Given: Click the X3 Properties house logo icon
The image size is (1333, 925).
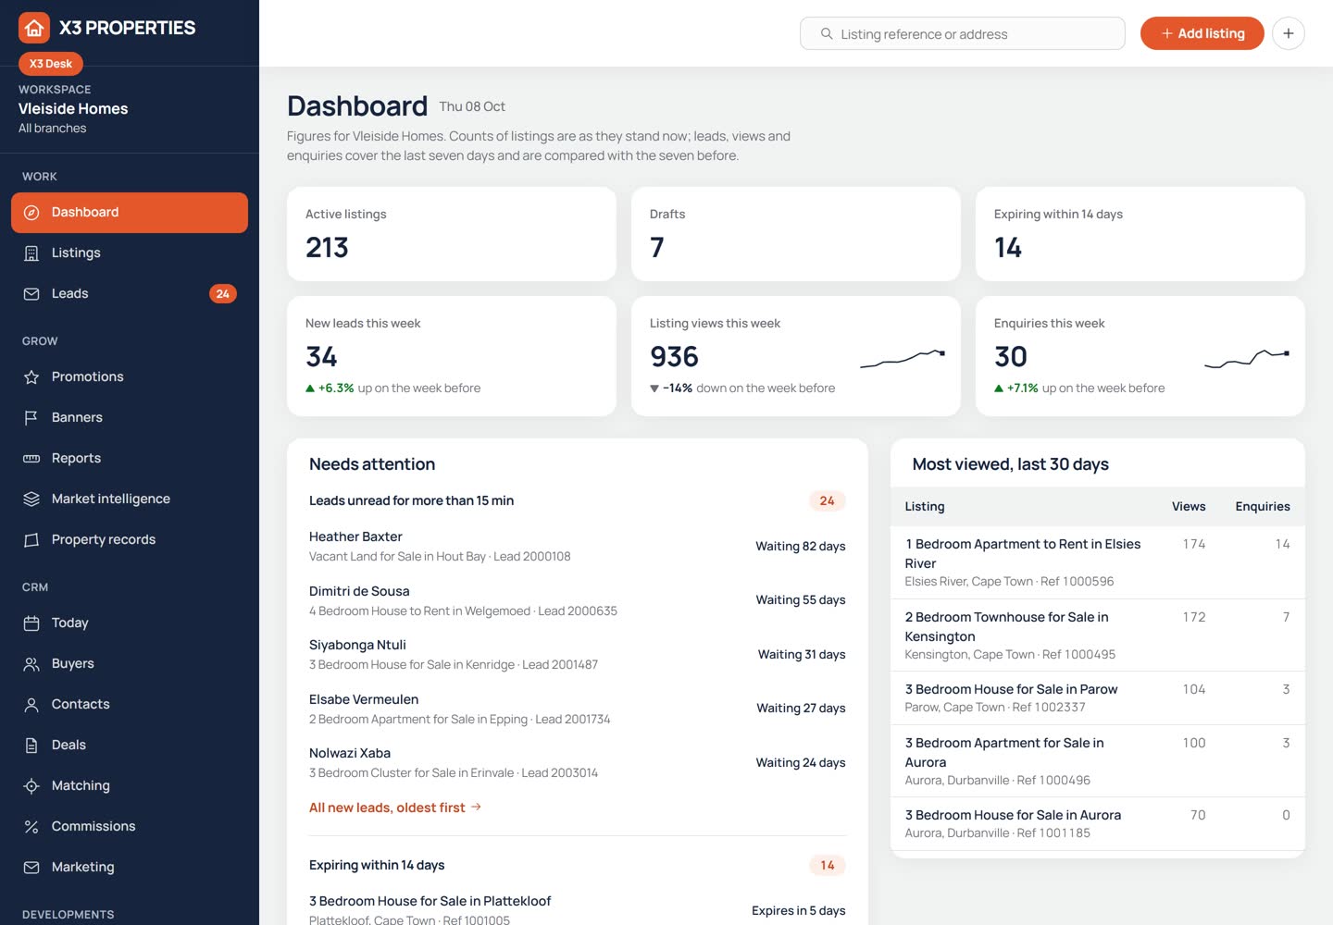Looking at the screenshot, I should pos(34,28).
